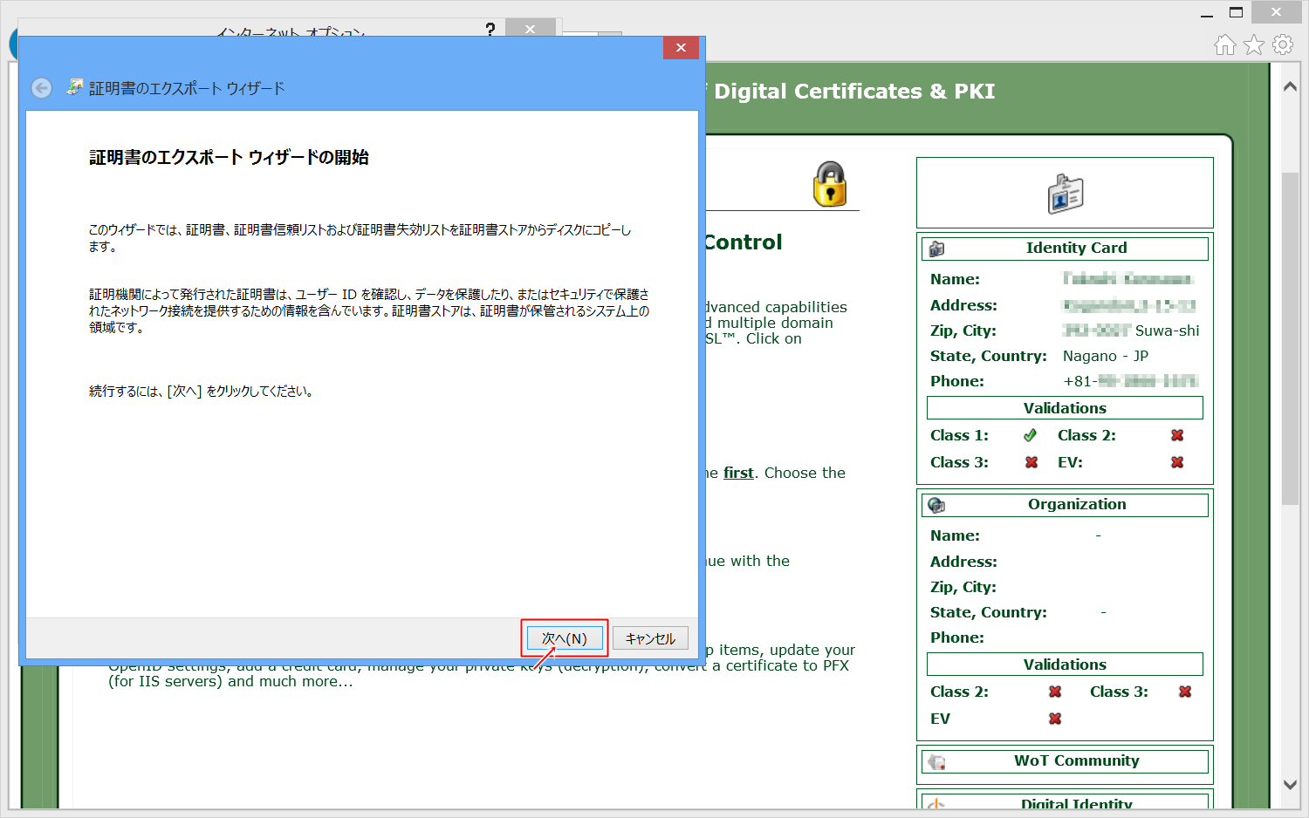Click the page scrollbar down arrow
1309x818 pixels.
click(x=1290, y=785)
